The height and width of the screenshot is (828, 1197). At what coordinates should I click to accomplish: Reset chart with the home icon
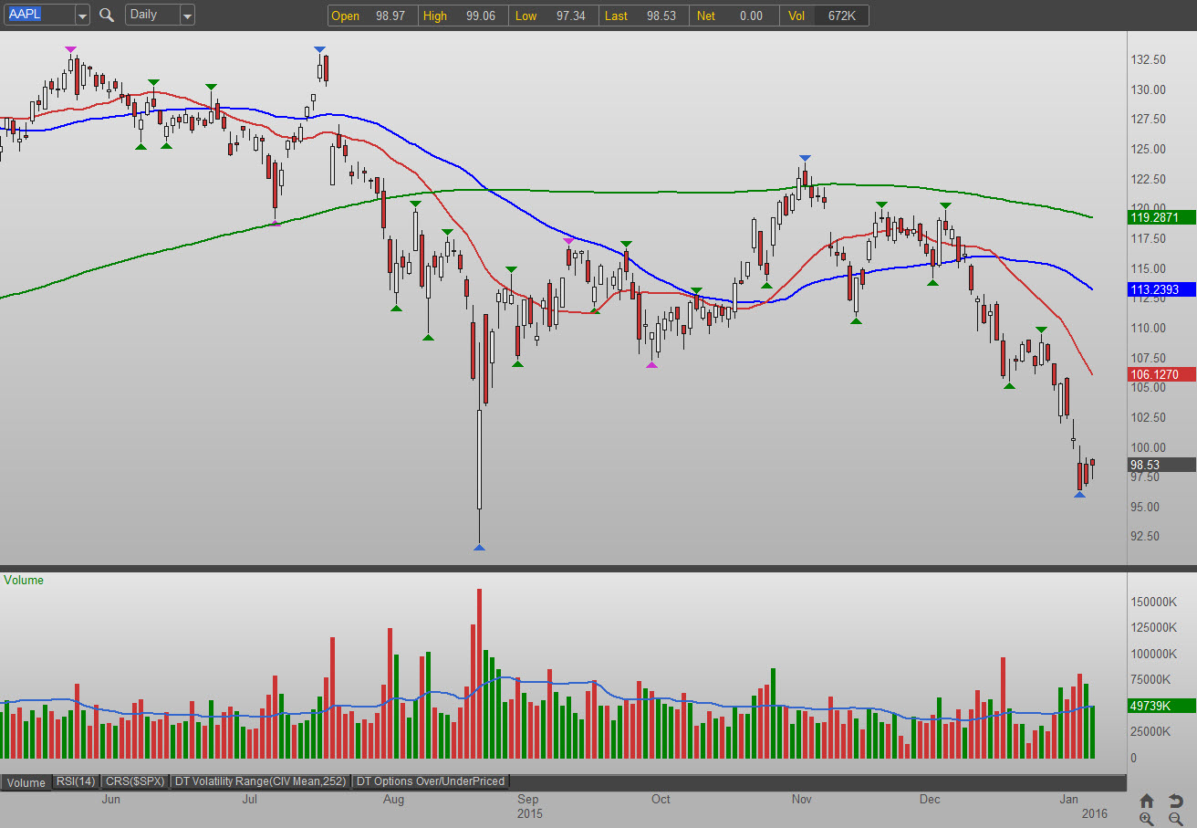pyautogui.click(x=1147, y=801)
